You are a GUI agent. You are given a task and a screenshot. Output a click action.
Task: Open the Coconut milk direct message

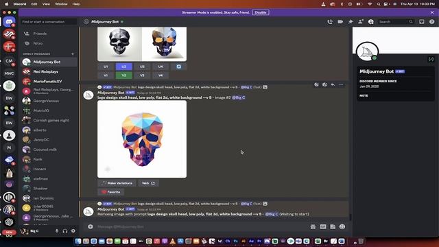(x=49, y=150)
